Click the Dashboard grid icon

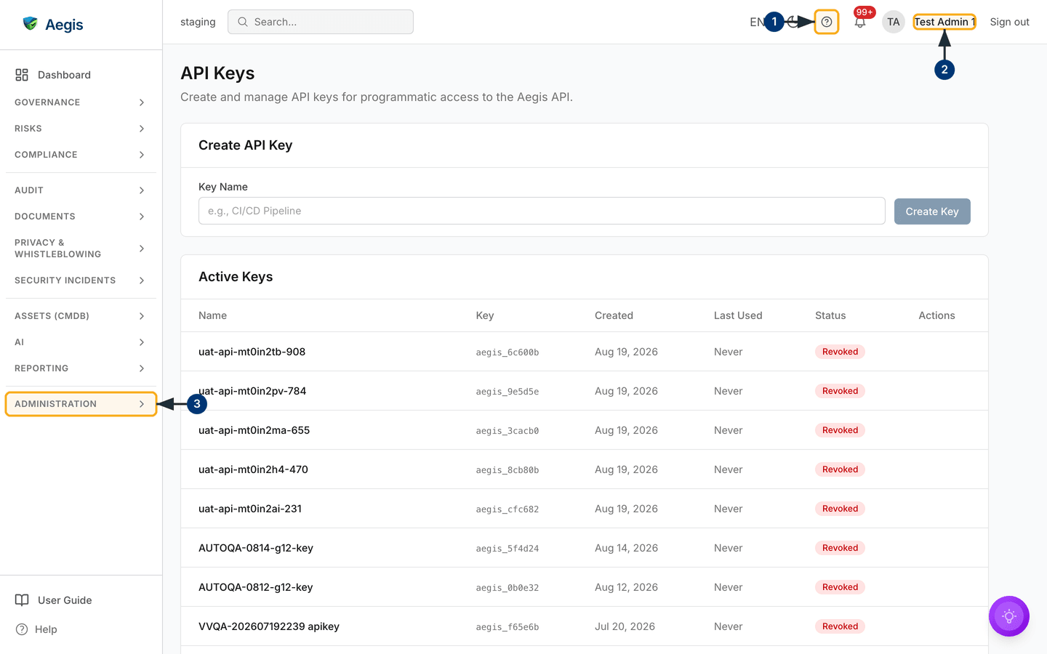(22, 75)
